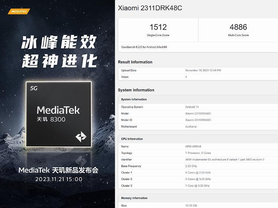The image size is (278, 208).
Task: Click the ARM implementer 65 identifier value
Action: click(x=225, y=160)
